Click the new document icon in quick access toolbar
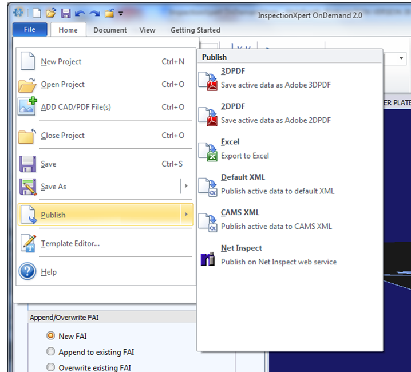 [x=37, y=13]
